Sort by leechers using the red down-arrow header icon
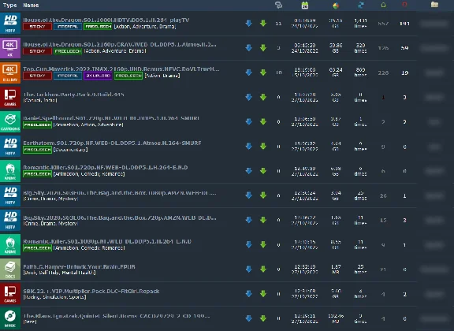 coord(405,5)
